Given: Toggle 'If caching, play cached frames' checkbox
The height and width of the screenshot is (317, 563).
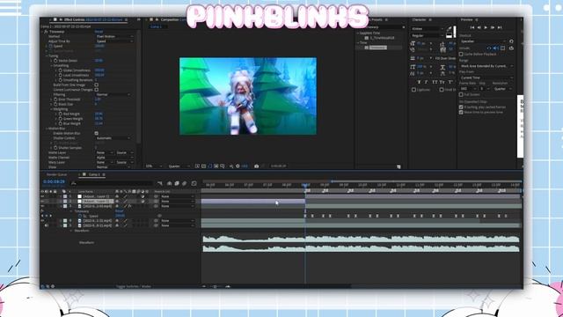Looking at the screenshot, I should [461, 107].
